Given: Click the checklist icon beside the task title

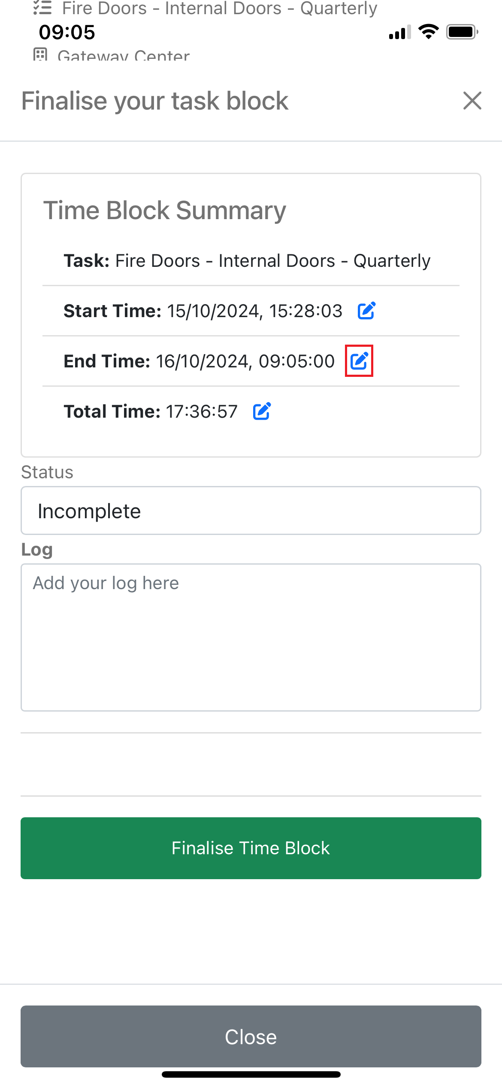Looking at the screenshot, I should coord(43,7).
